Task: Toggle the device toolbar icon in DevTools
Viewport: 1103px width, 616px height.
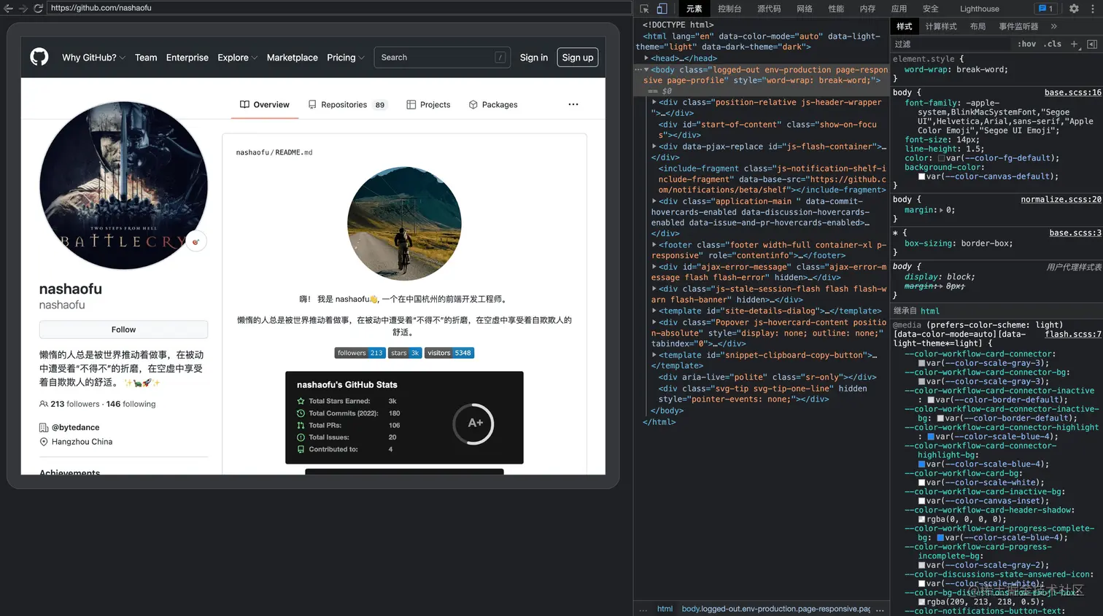Action: (662, 9)
